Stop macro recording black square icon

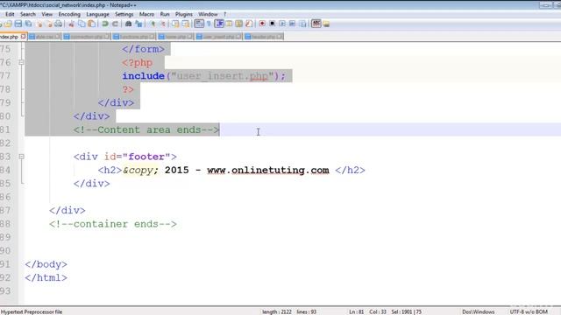(x=273, y=24)
